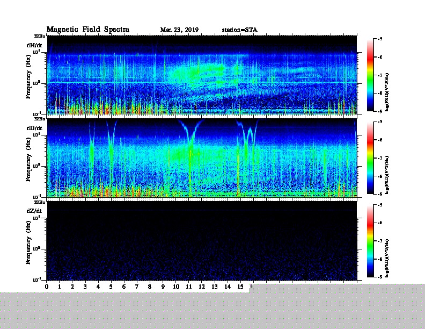Click the "-9" tick on the dH/dt color scale
The image size is (425, 329).
(x=380, y=111)
